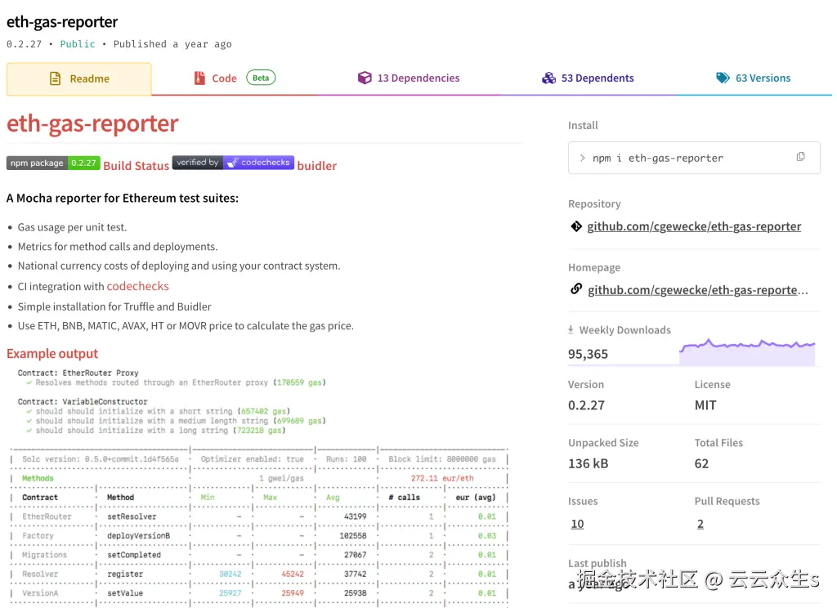Click the Version value 0.2.27 in sidebar
This screenshot has height=608, width=837.
pyautogui.click(x=586, y=405)
